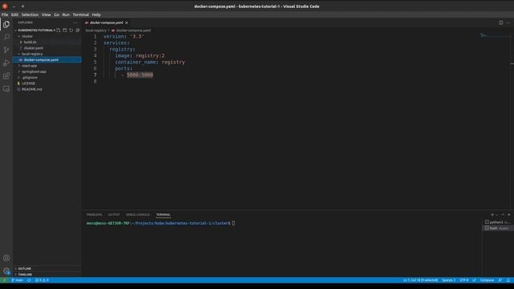
Task: Click New Folder icon in explorer header
Action: [x=65, y=31]
